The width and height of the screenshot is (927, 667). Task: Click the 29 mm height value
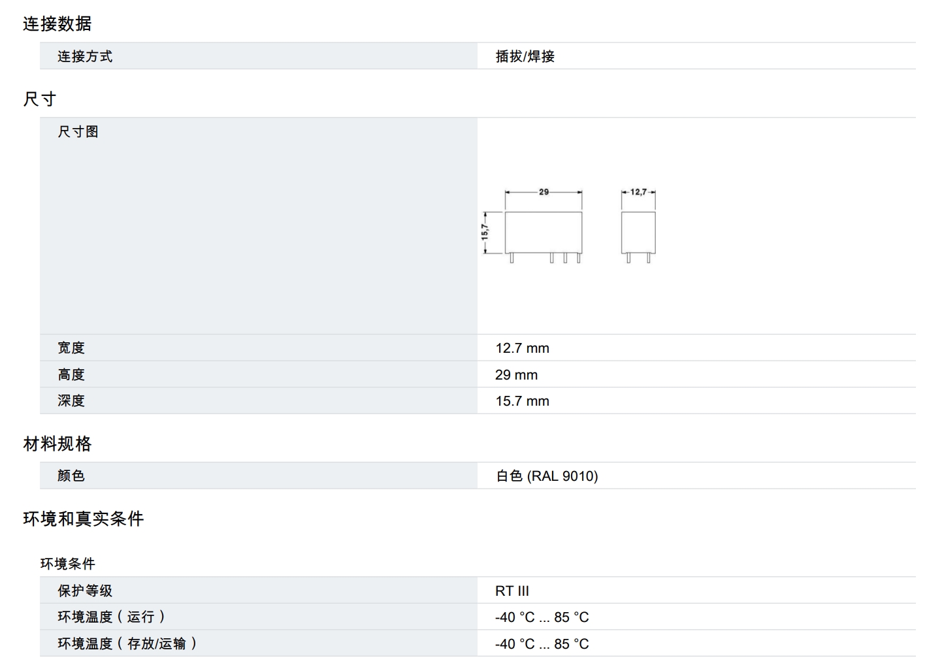click(516, 375)
